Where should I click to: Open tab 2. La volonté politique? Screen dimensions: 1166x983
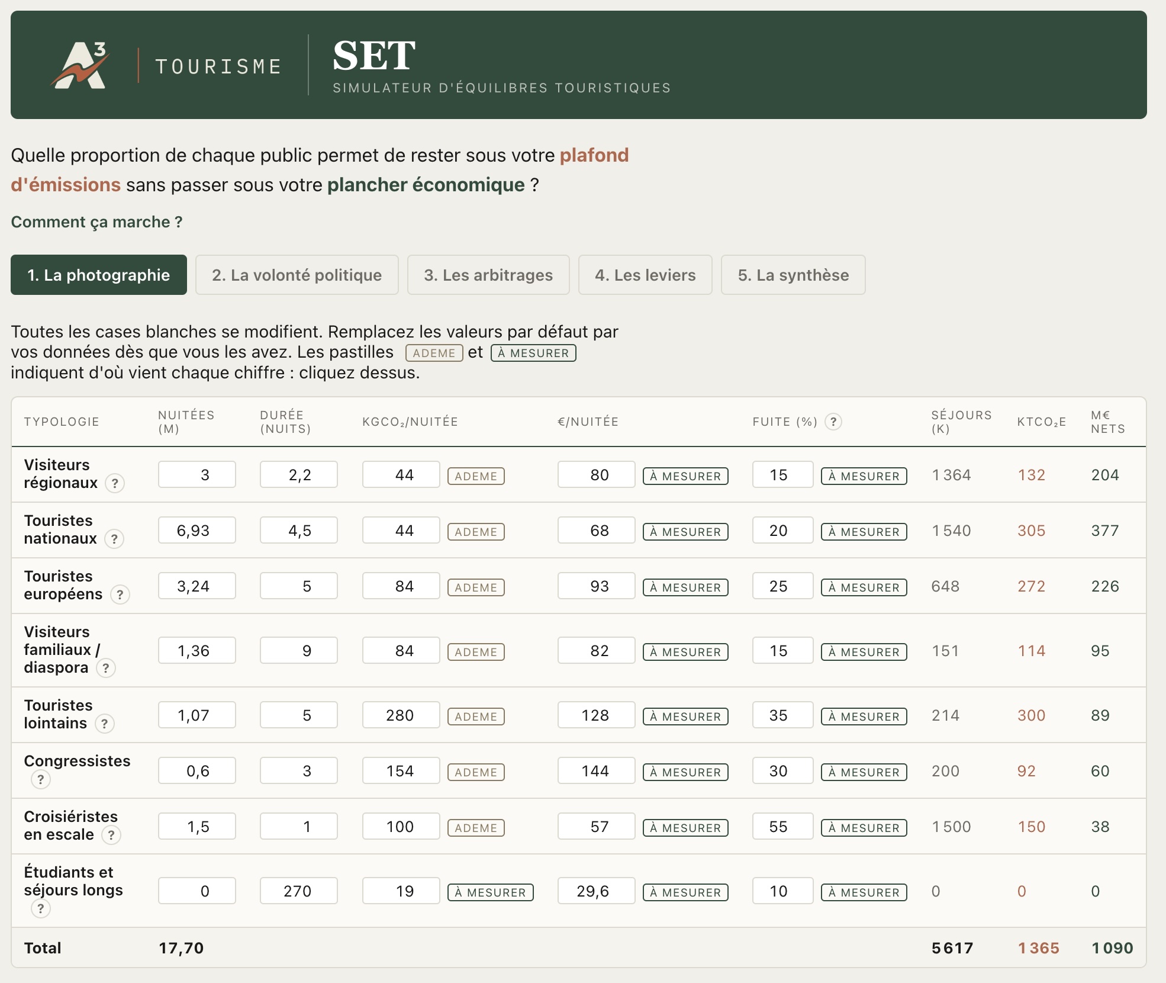click(297, 275)
